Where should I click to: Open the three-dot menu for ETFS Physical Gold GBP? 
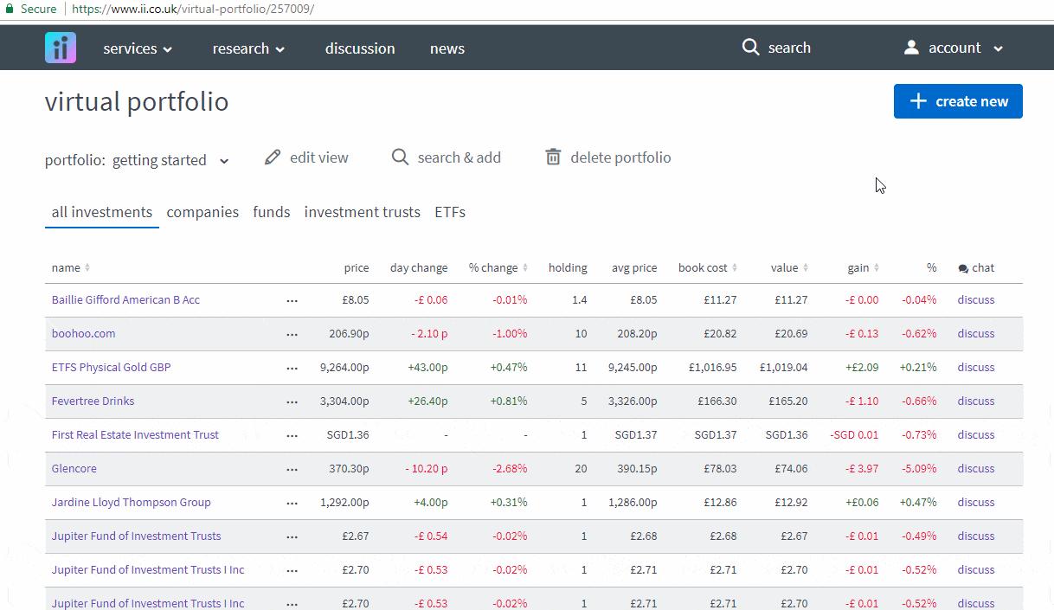point(292,369)
